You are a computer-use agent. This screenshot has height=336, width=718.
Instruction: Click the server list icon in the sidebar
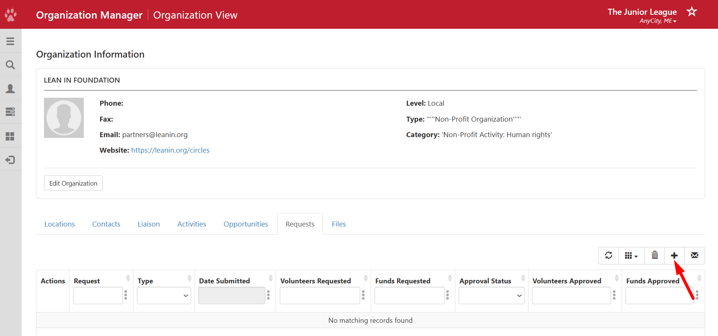[11, 112]
